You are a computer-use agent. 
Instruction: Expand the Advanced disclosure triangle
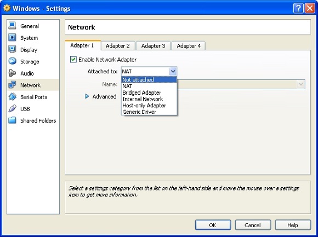coord(87,96)
